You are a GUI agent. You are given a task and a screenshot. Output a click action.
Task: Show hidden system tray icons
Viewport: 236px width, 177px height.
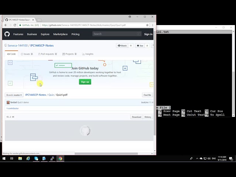[197, 159]
